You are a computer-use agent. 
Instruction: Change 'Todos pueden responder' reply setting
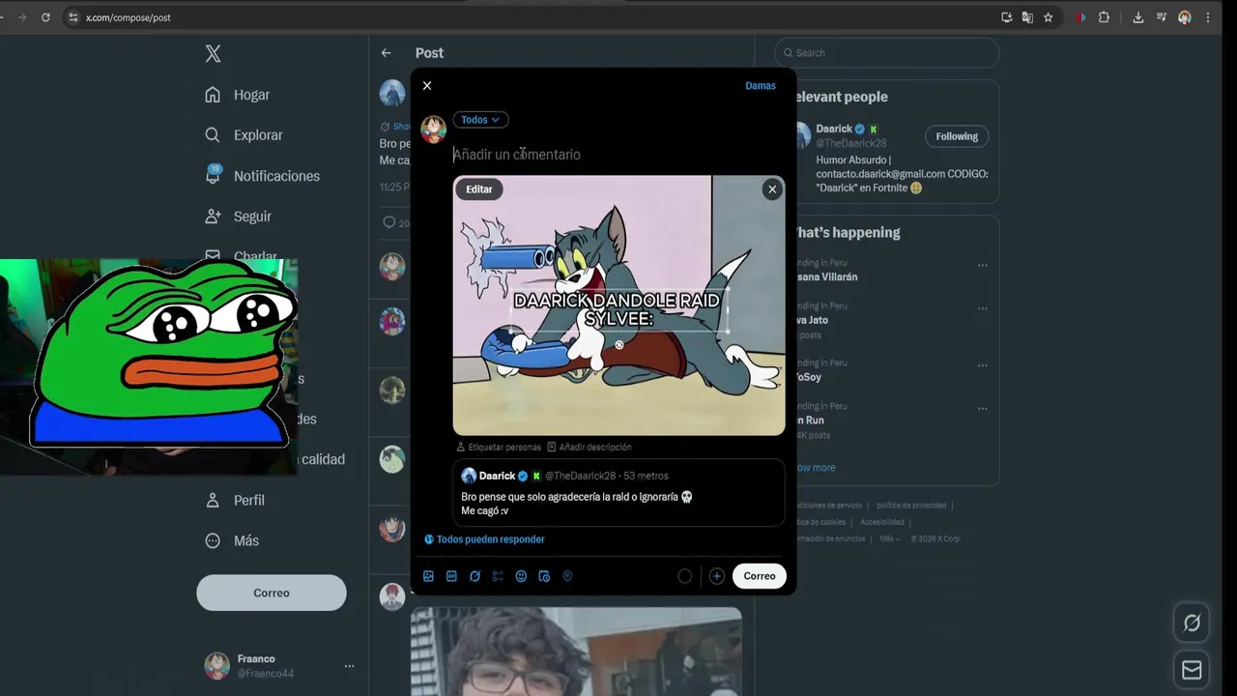pyautogui.click(x=484, y=539)
